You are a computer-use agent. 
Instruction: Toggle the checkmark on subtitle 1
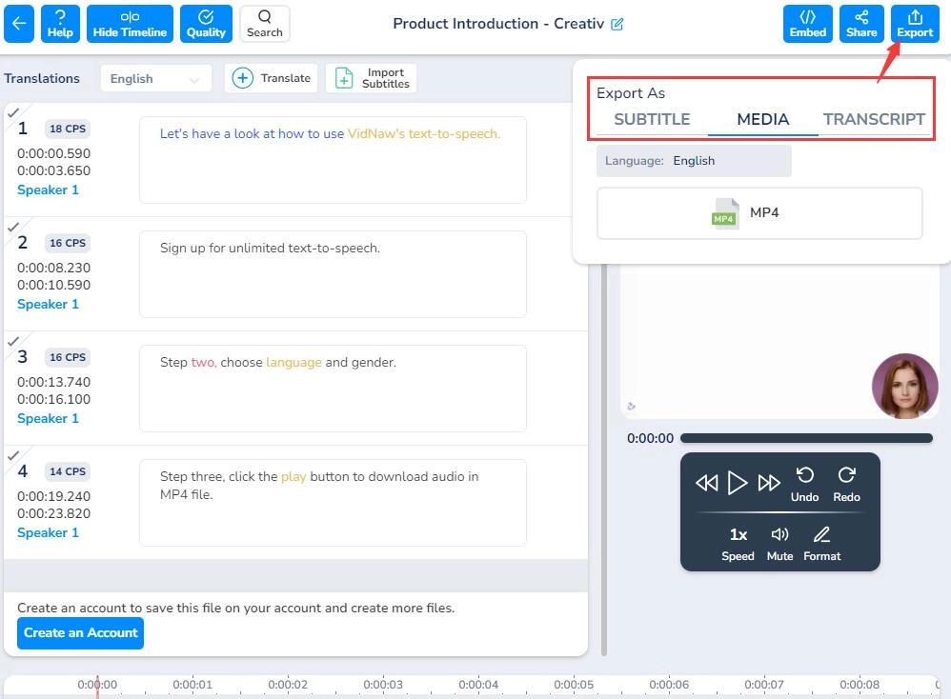point(13,112)
